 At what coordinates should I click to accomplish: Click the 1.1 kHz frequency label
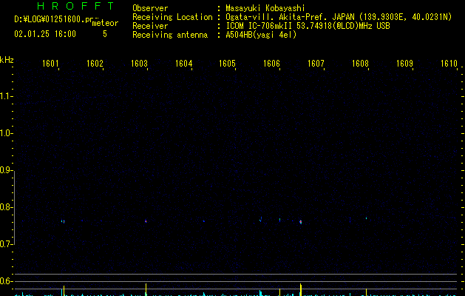[x=6, y=96]
